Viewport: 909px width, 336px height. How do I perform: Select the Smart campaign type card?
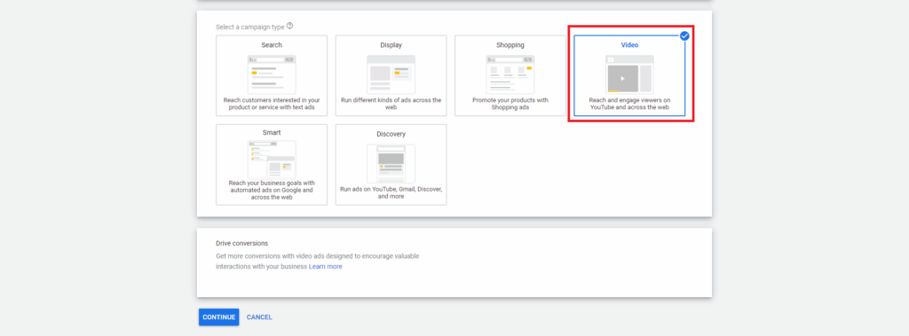(x=272, y=165)
